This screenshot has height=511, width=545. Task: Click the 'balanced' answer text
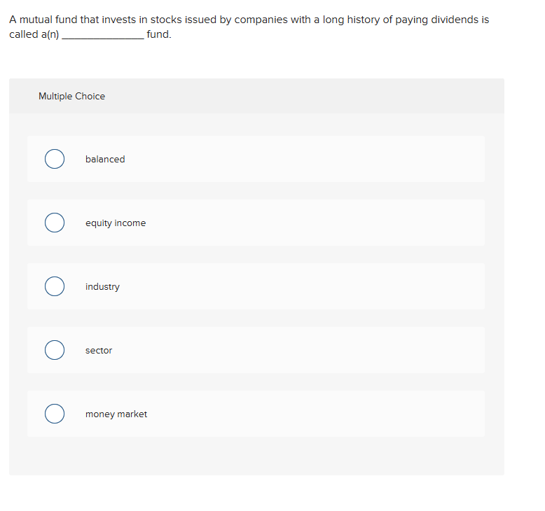(105, 160)
